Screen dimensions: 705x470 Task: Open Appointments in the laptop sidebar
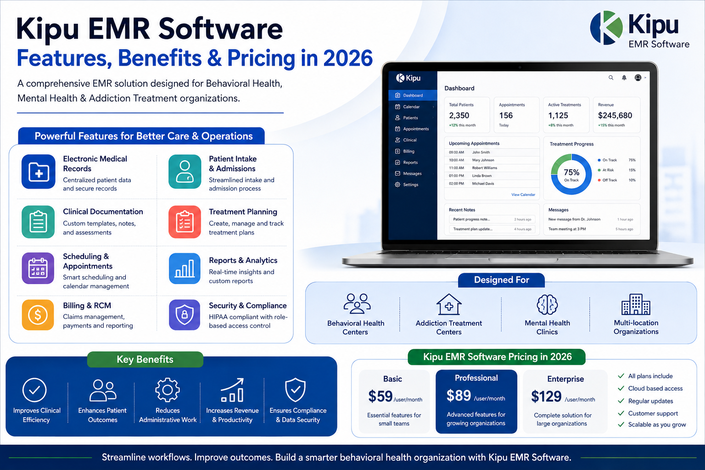tap(413, 129)
